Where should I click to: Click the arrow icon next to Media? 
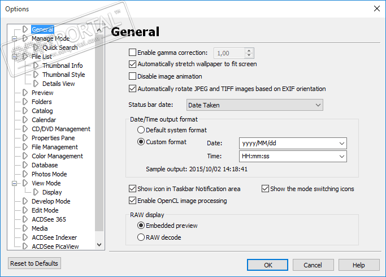pos(25,228)
